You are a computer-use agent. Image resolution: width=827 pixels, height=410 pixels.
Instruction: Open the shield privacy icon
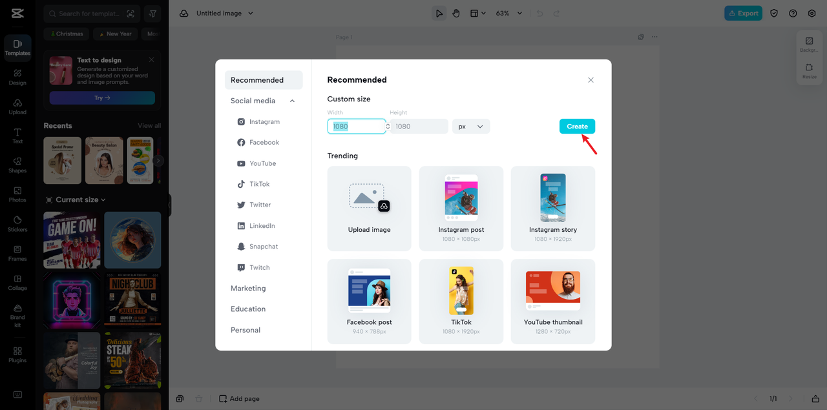(x=774, y=13)
